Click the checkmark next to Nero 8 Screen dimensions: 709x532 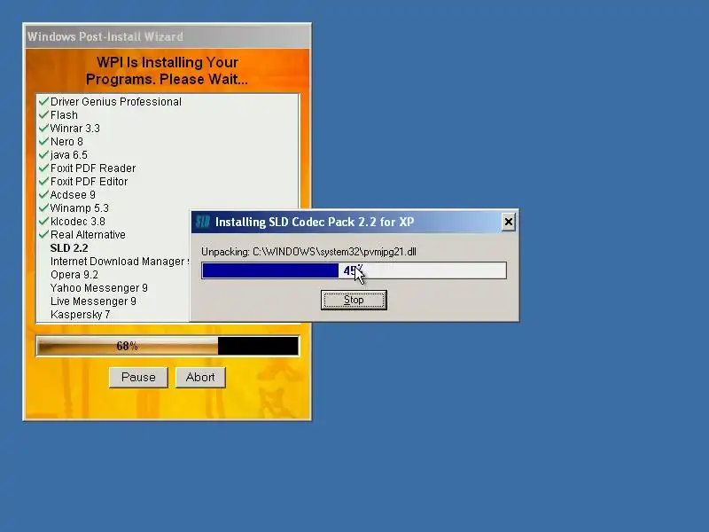click(43, 141)
